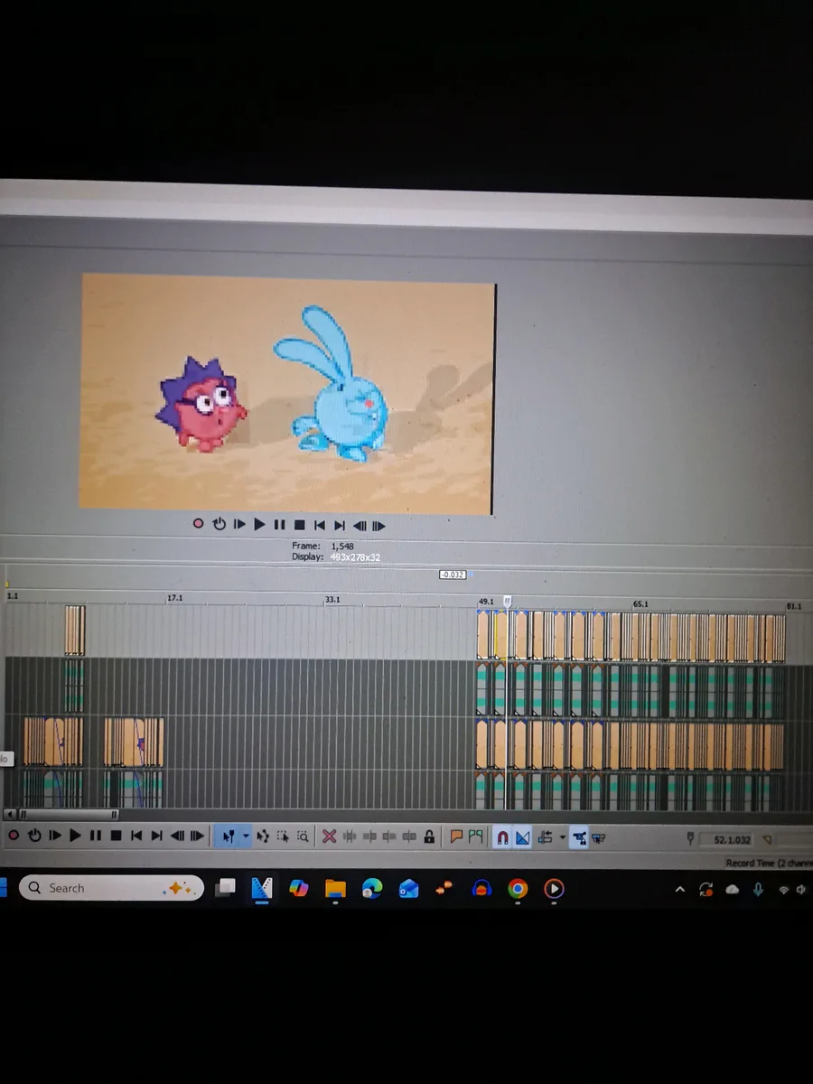The height and width of the screenshot is (1084, 813).
Task: Click the Frame value 1,548
Action: (342, 546)
